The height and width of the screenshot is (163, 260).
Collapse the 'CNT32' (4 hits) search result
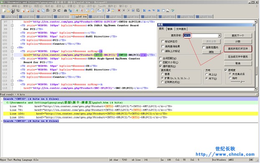point(2,99)
